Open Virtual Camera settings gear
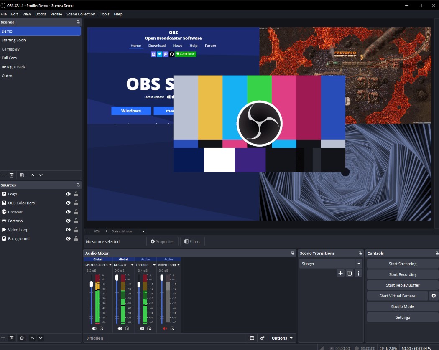Image resolution: width=439 pixels, height=350 pixels. 434,296
